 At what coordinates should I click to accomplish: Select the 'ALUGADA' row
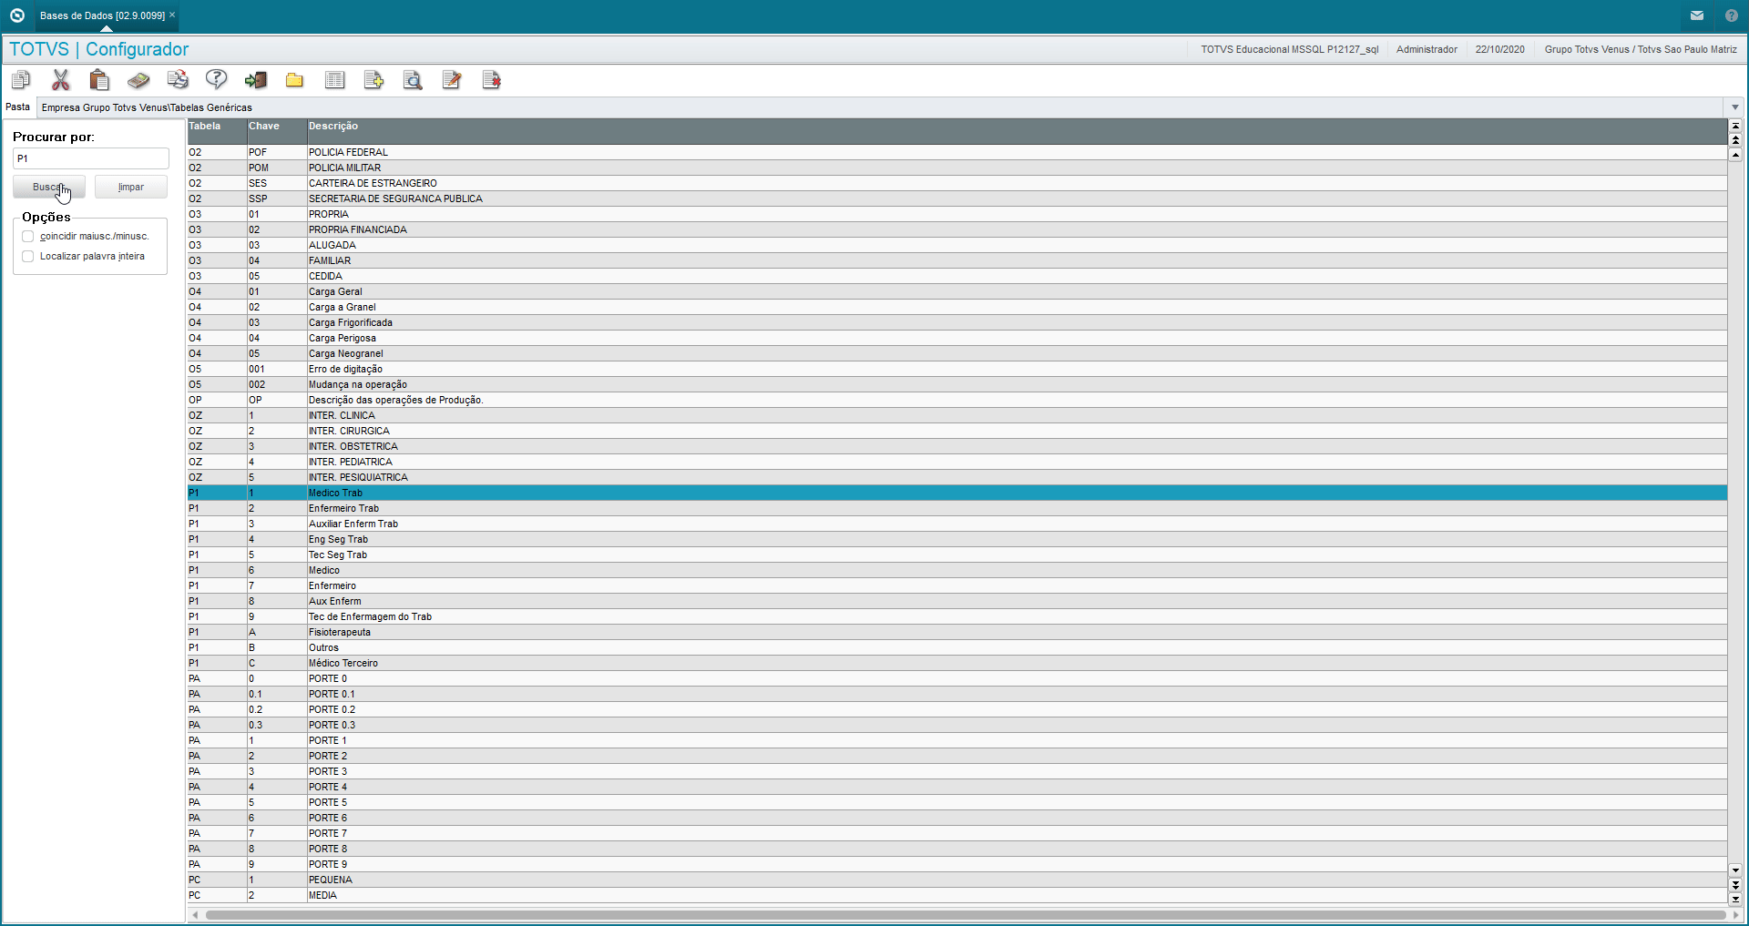[957, 246]
